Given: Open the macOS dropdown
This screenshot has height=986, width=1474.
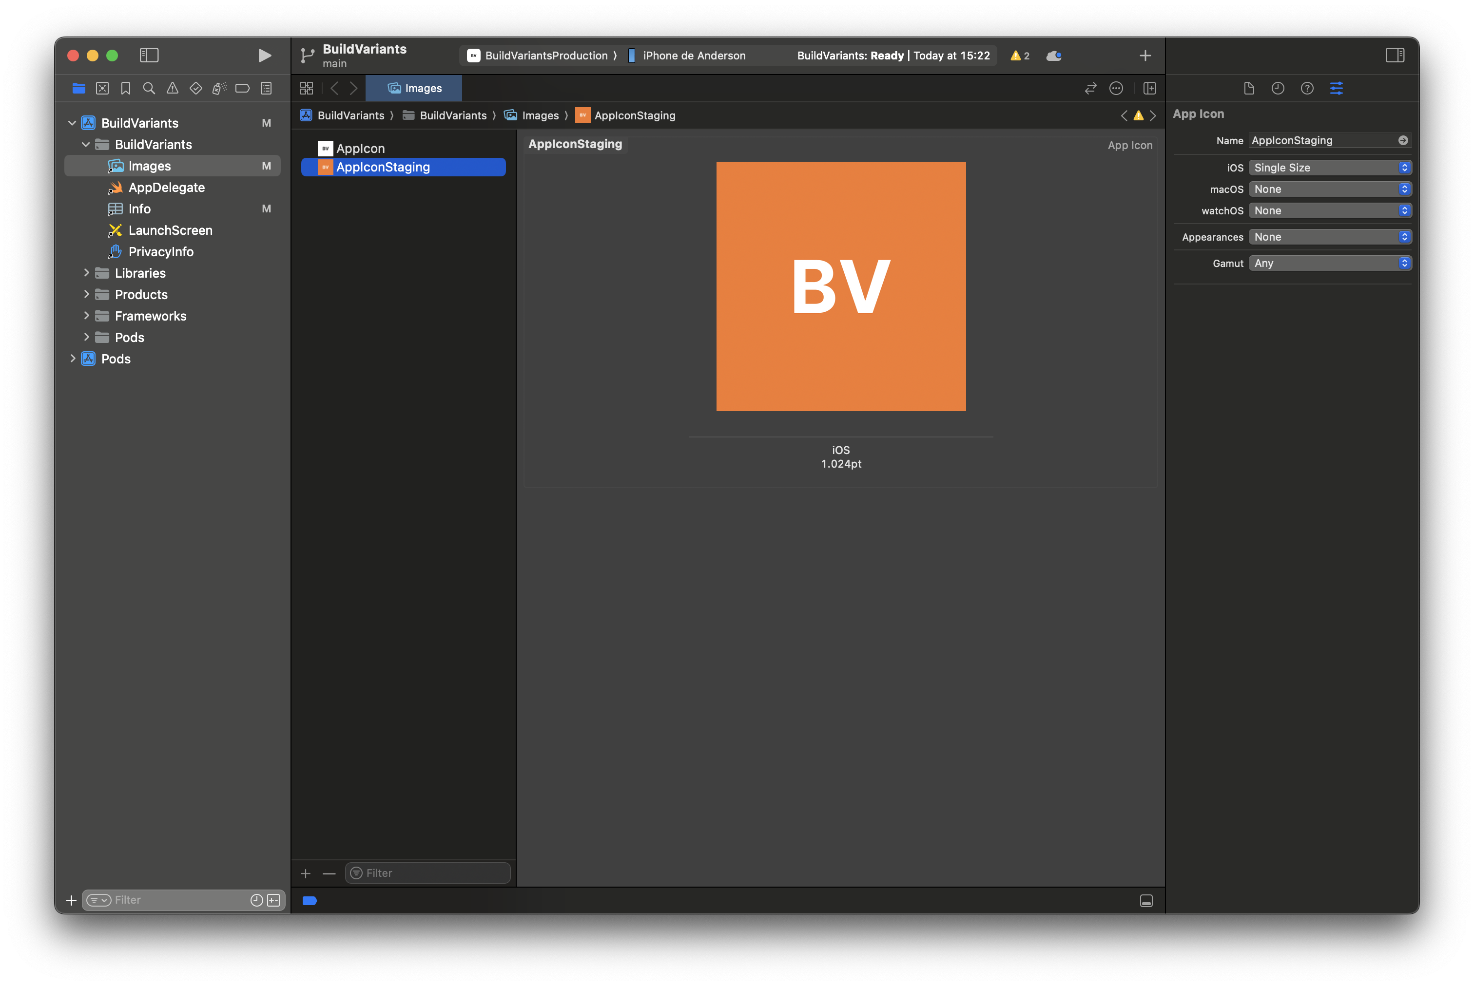Looking at the screenshot, I should 1330,189.
